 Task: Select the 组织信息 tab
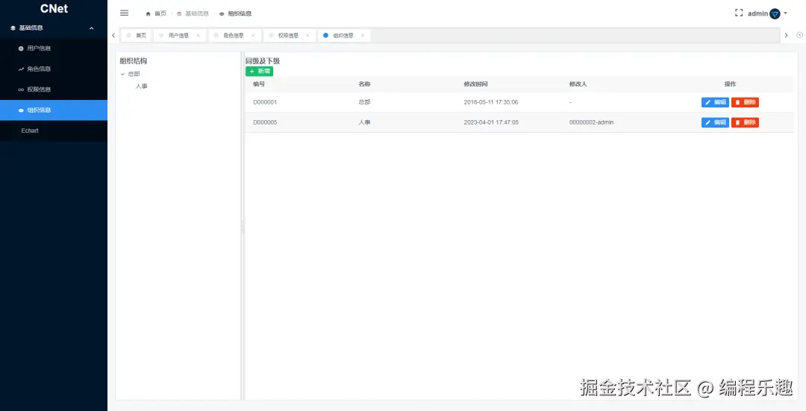343,36
